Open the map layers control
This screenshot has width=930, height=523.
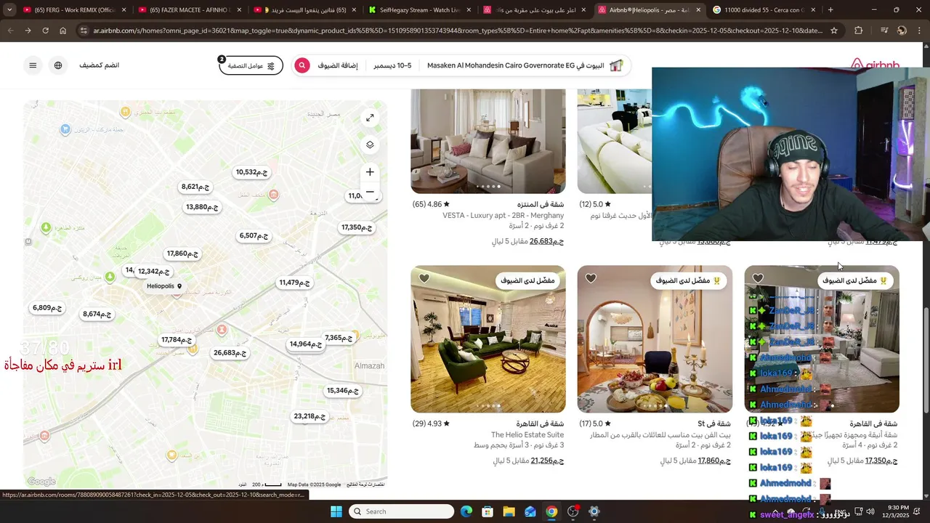coord(370,145)
